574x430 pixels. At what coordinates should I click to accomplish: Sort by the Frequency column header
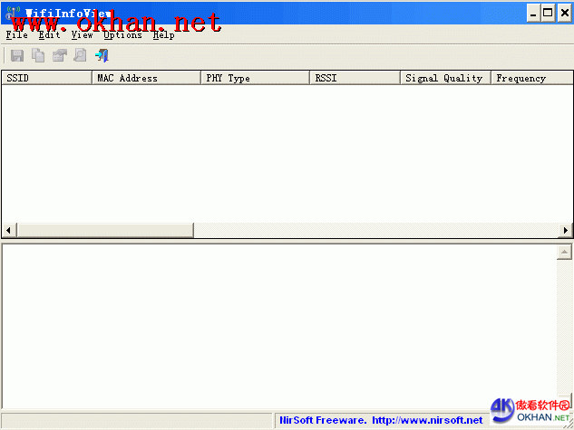(532, 78)
